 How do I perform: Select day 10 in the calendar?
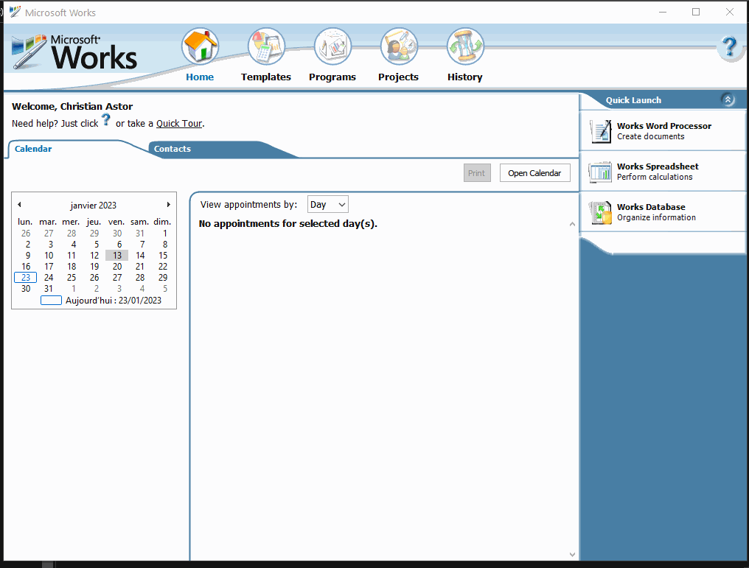click(49, 256)
